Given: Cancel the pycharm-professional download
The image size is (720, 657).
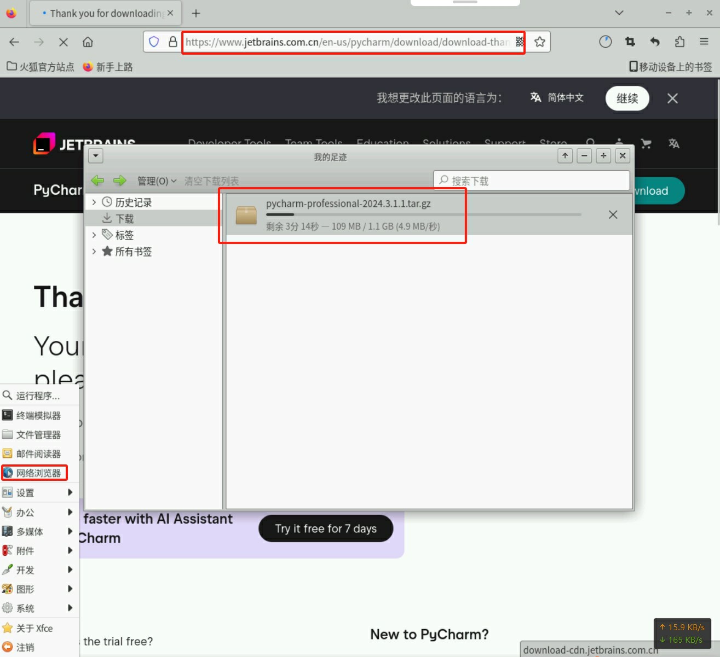Looking at the screenshot, I should [613, 214].
